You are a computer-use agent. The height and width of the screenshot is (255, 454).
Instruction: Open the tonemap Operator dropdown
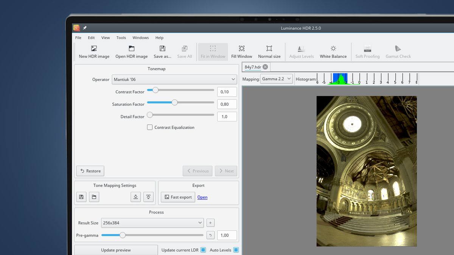coord(174,79)
